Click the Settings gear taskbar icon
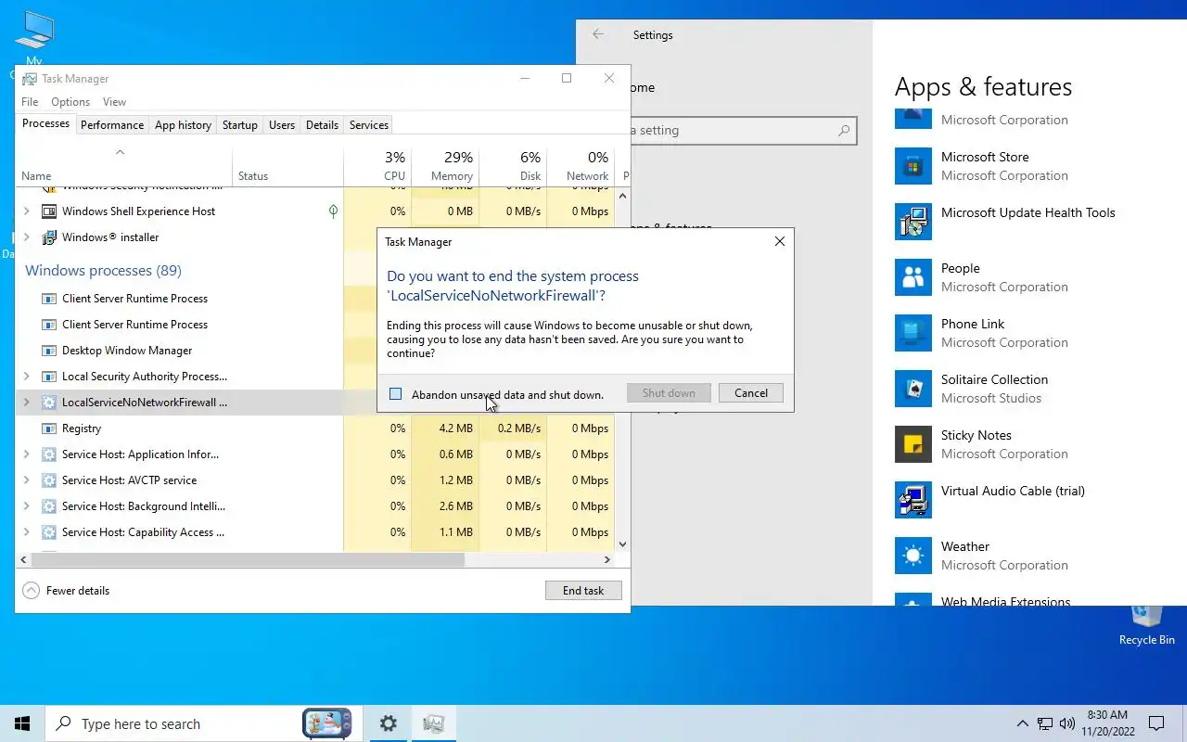 coord(389,723)
